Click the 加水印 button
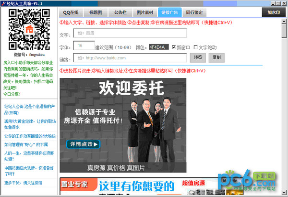 click(x=274, y=12)
